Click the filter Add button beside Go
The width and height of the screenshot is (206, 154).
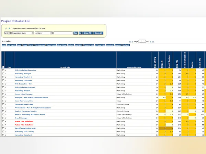pos(76,33)
